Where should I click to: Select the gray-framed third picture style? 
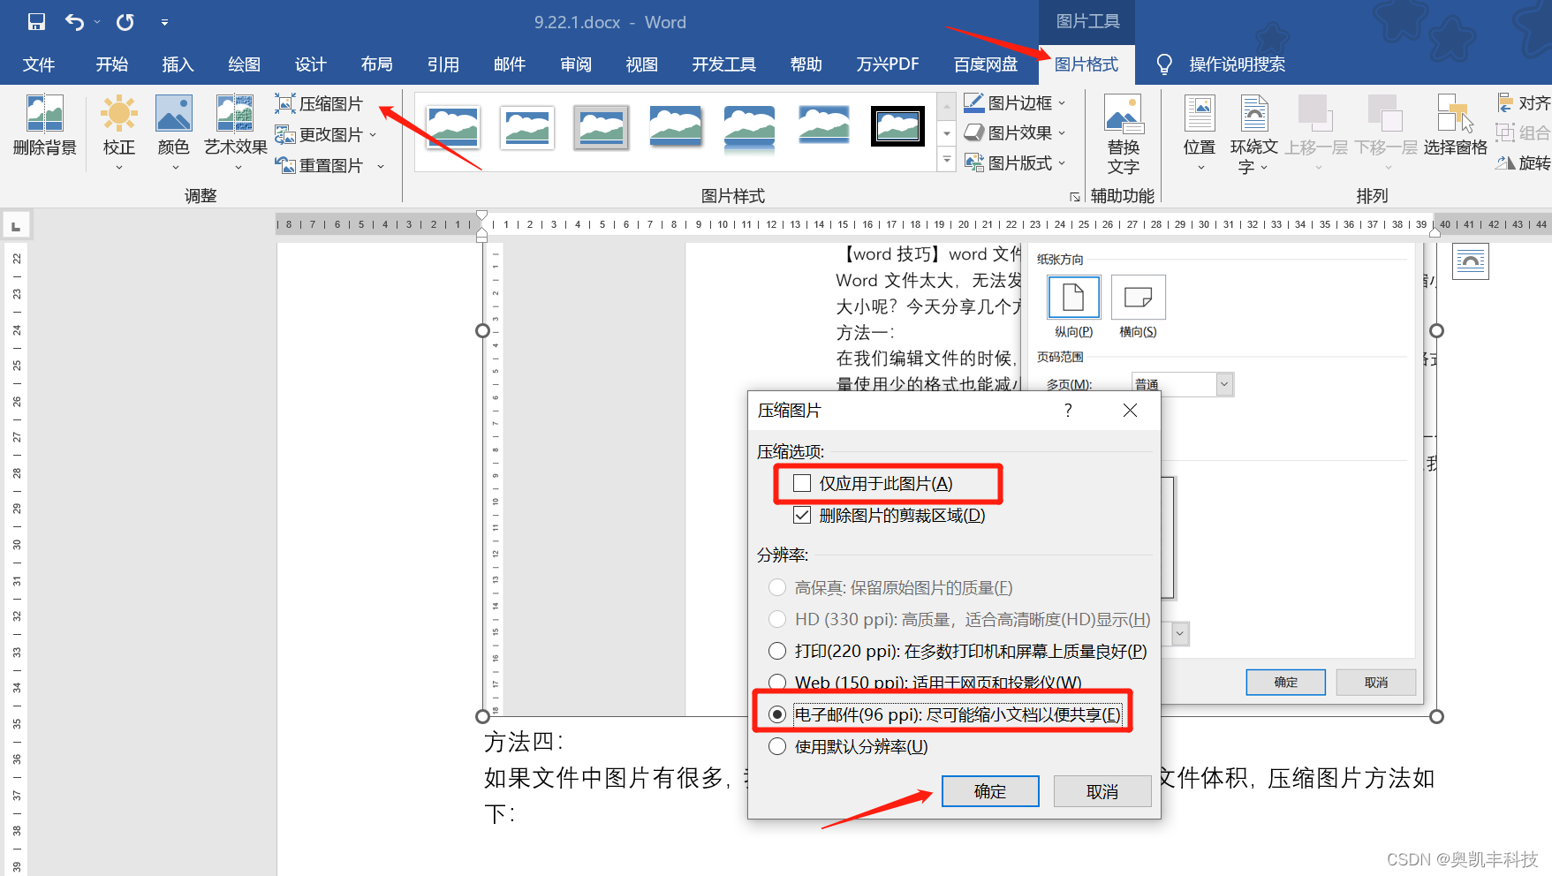pos(602,127)
